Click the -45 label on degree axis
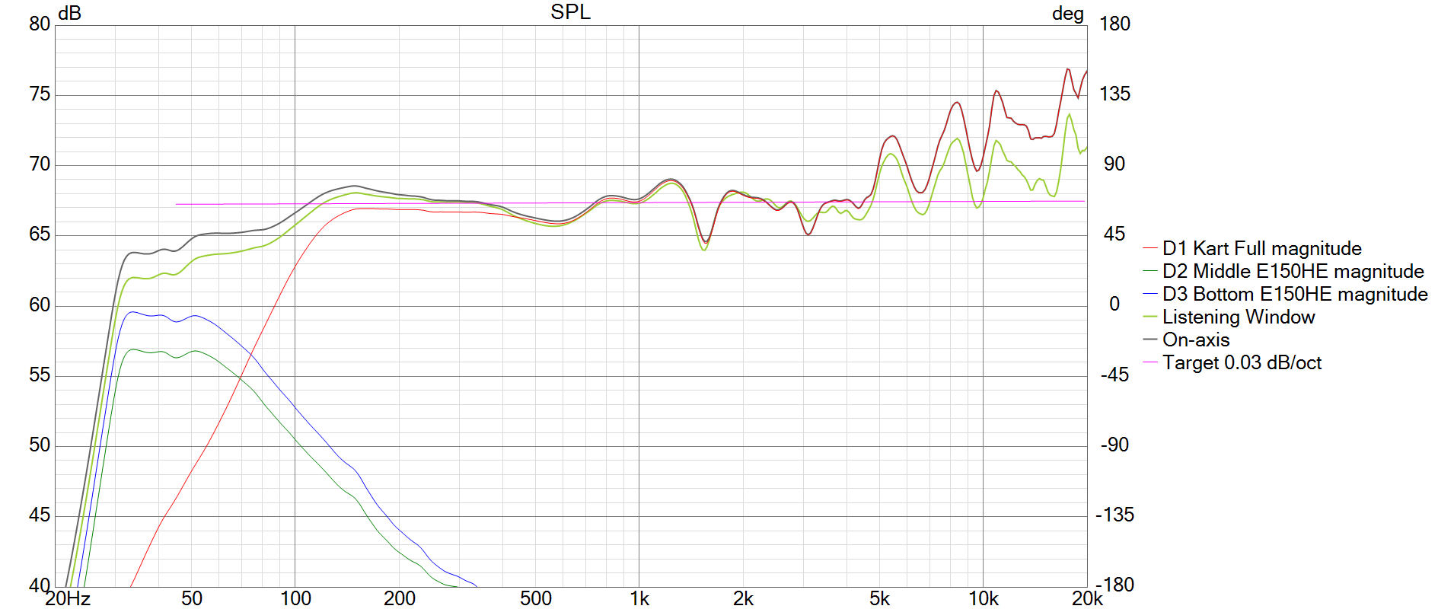1438x609 pixels. [1114, 375]
